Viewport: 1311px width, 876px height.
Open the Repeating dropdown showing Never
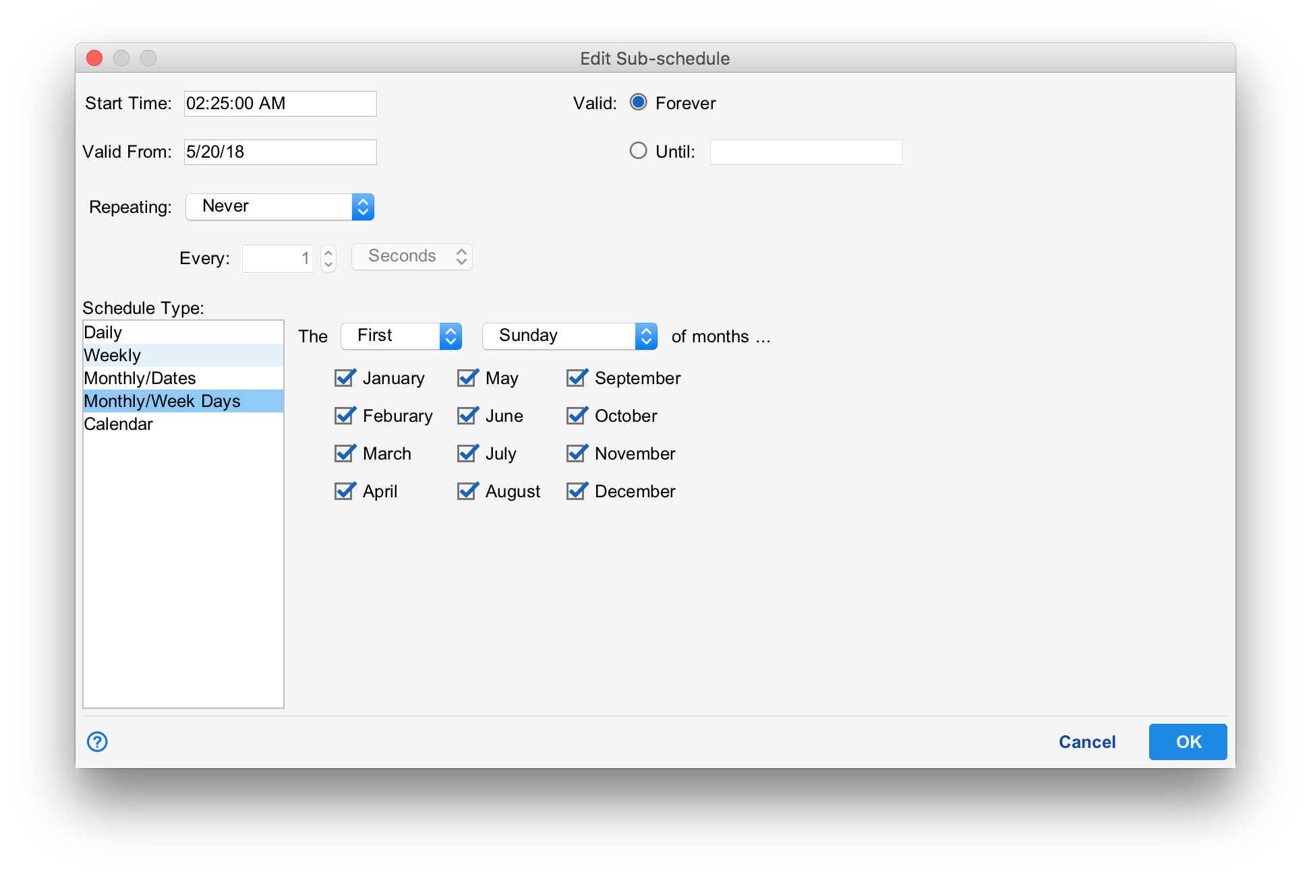[x=280, y=206]
